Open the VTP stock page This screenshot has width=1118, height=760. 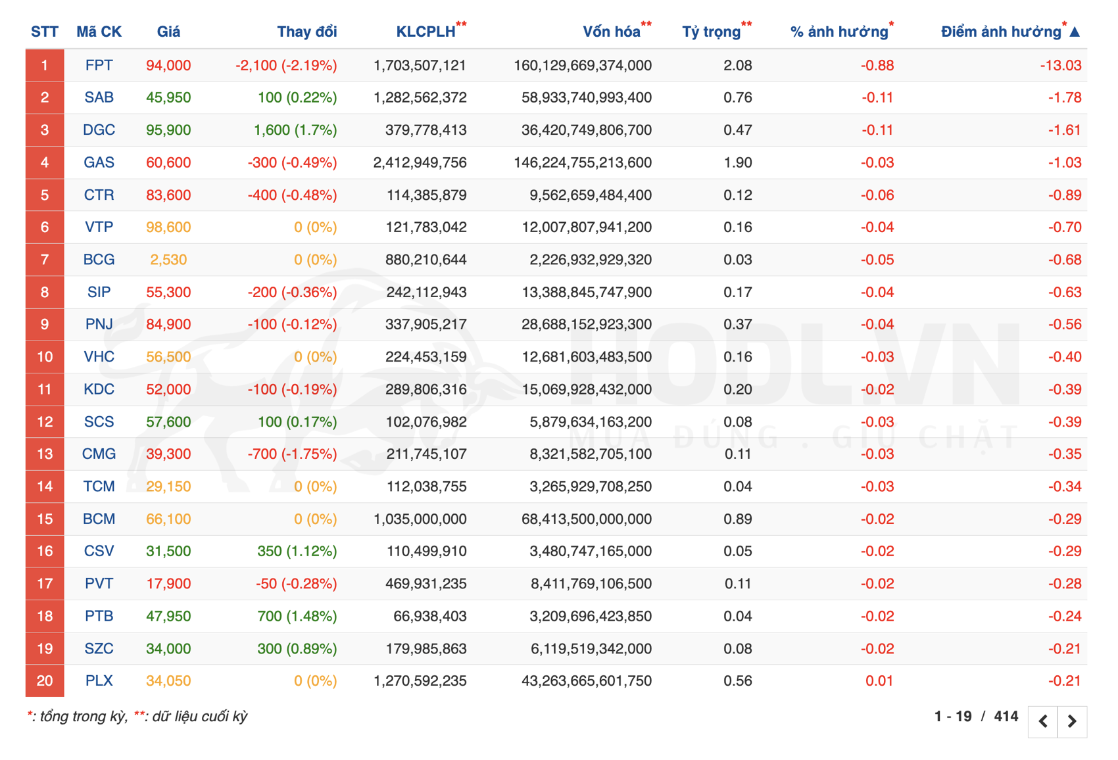(x=99, y=227)
